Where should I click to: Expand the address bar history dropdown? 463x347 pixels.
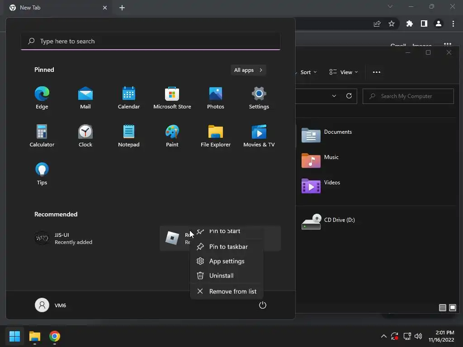pyautogui.click(x=334, y=96)
